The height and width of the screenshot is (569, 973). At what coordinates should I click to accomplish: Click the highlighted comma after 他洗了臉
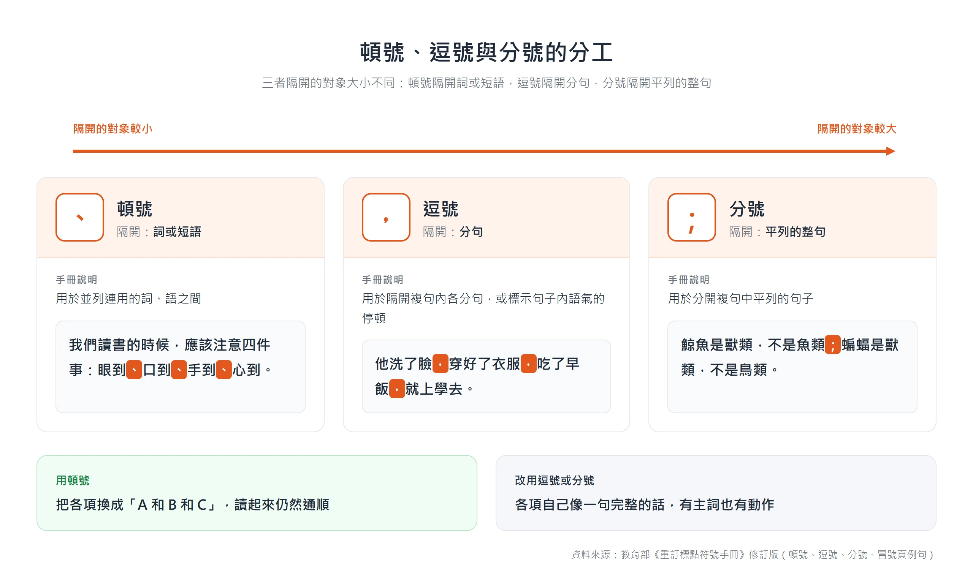[440, 364]
